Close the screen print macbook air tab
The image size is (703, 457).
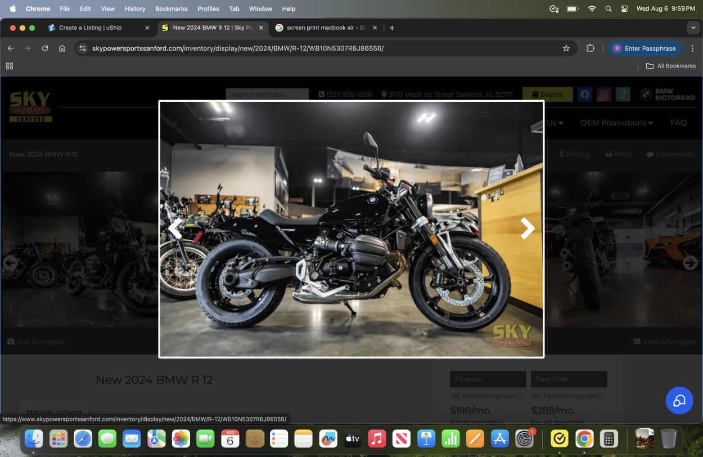coord(375,28)
